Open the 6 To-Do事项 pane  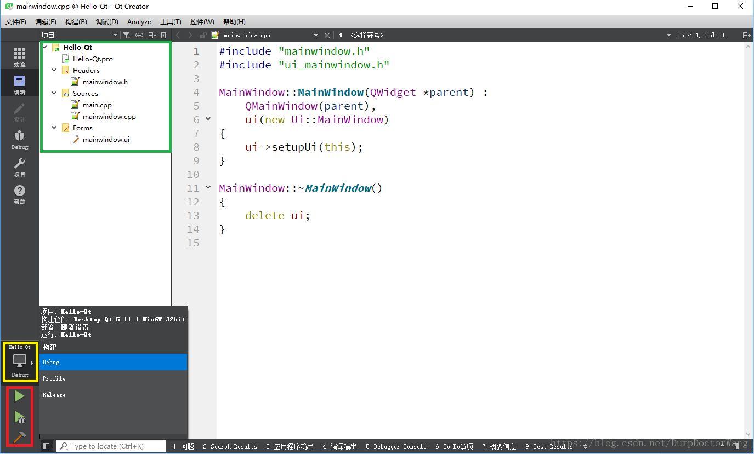(x=454, y=446)
